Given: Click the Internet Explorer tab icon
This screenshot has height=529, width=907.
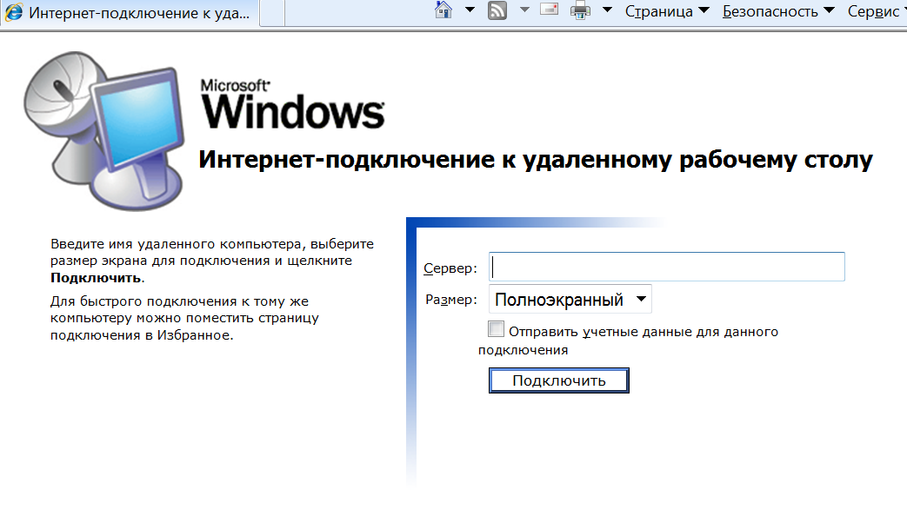Looking at the screenshot, I should click(13, 12).
